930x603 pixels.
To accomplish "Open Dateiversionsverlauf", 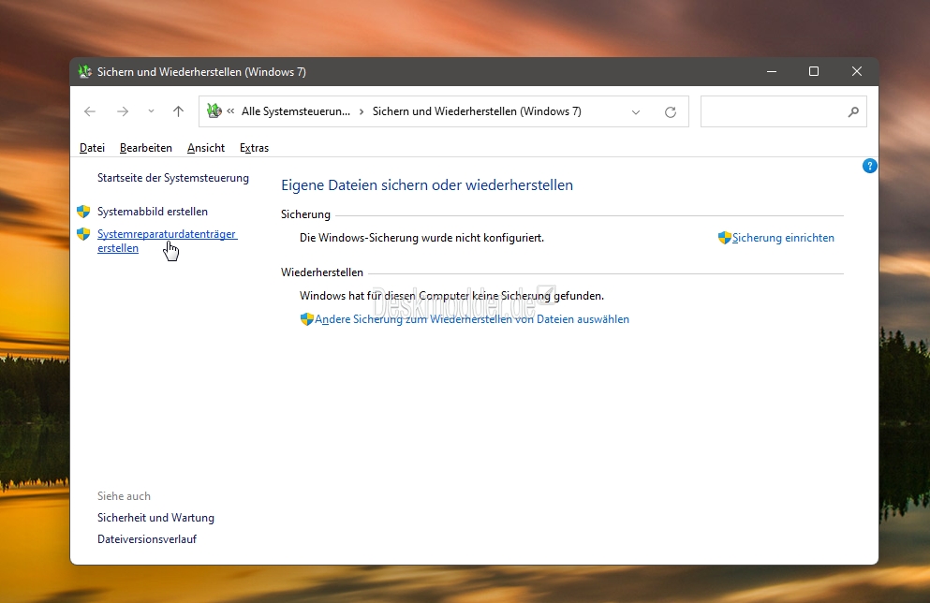I will coord(147,539).
